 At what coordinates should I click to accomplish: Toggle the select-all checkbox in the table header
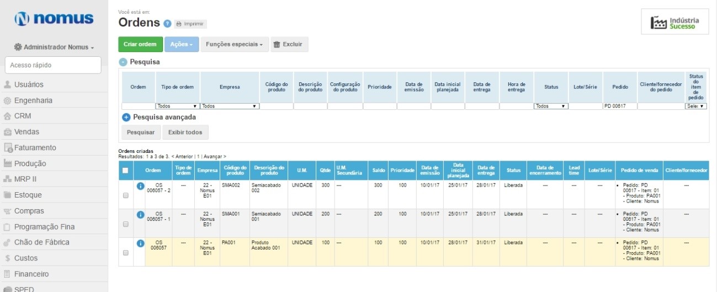click(x=125, y=171)
